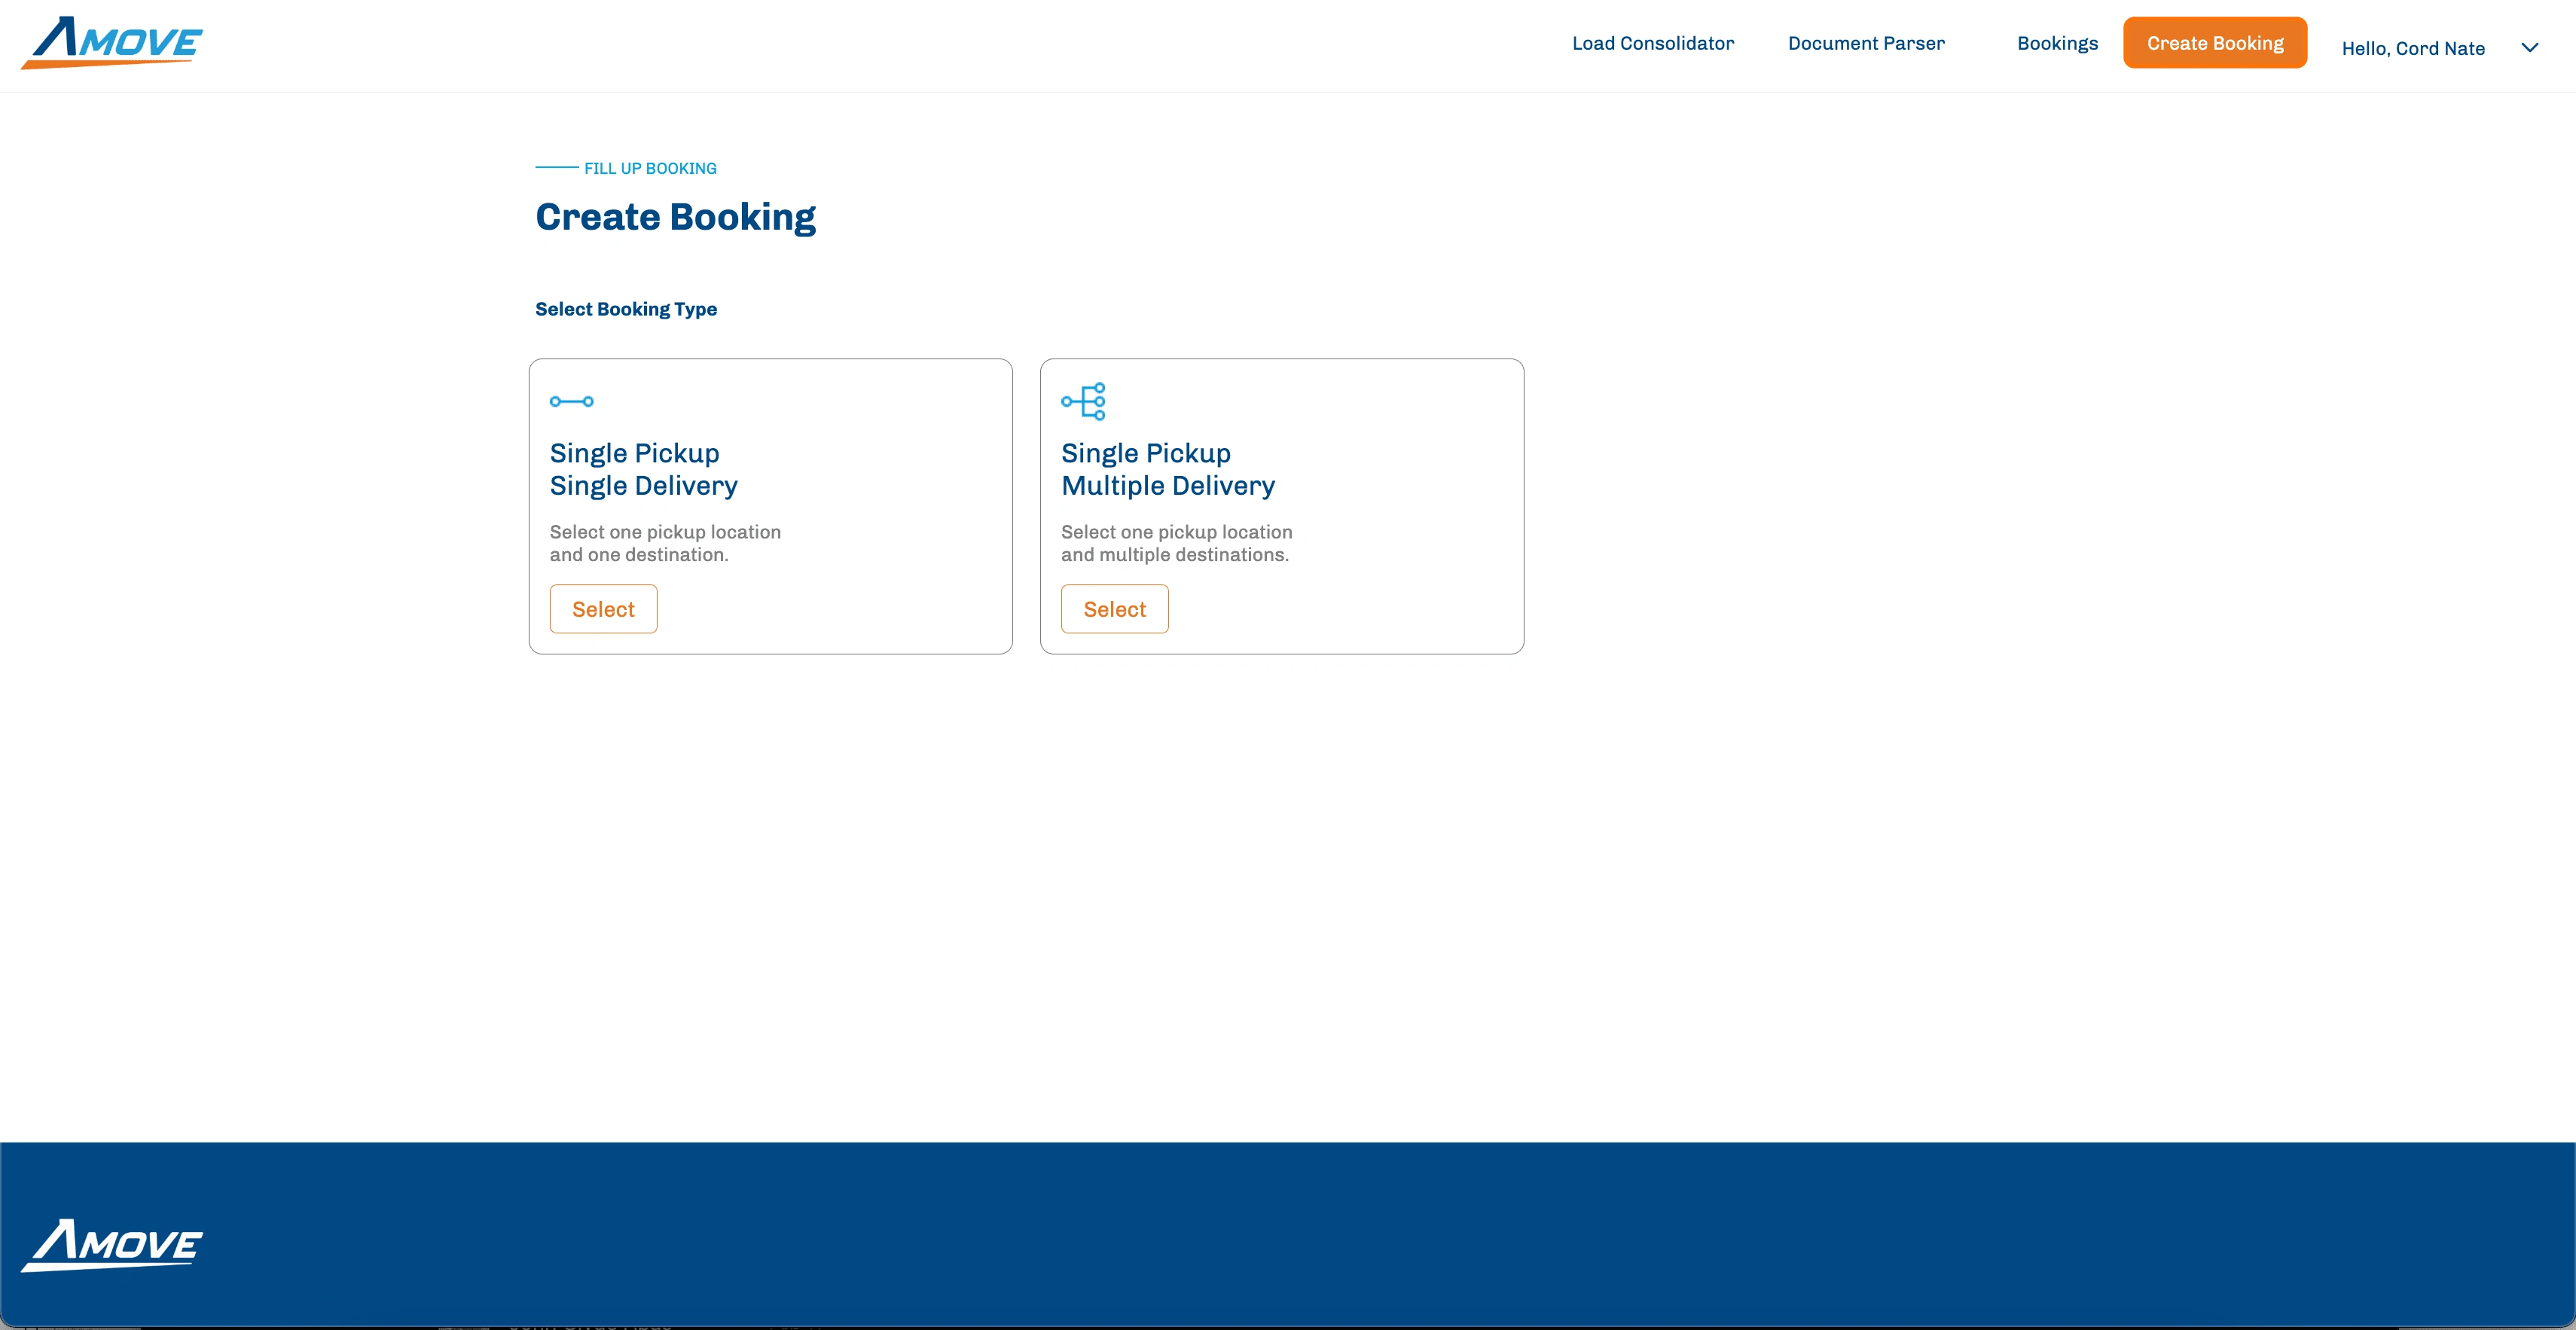Image resolution: width=2576 pixels, height=1330 pixels.
Task: Click 'and multiple destinations' description text
Action: click(1174, 555)
